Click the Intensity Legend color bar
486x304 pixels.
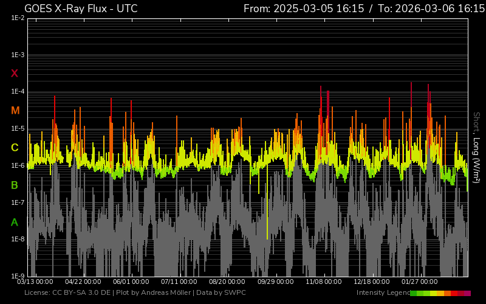click(440, 293)
